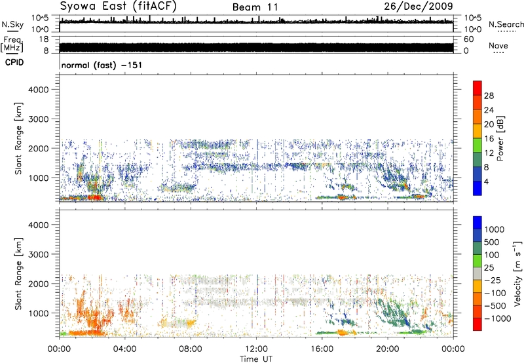Pick the red top segment of power colorbar

(477, 88)
